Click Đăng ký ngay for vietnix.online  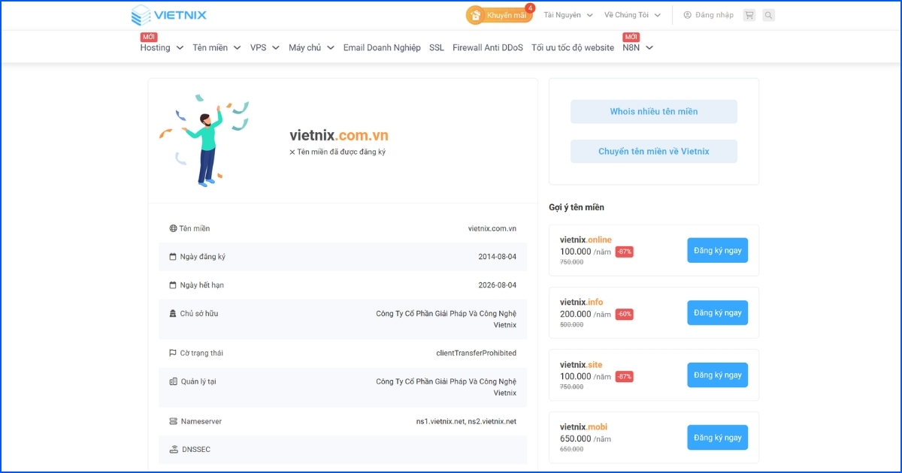coord(717,250)
